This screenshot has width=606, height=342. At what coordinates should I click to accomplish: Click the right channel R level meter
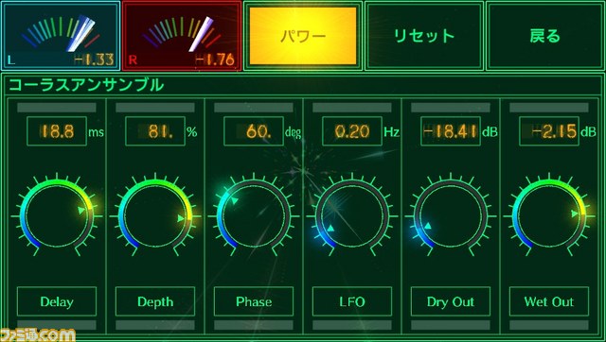point(182,36)
